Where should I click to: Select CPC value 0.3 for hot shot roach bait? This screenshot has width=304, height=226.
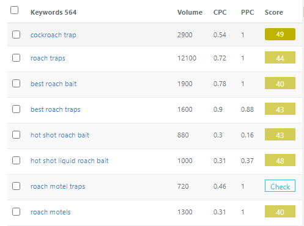coord(218,135)
